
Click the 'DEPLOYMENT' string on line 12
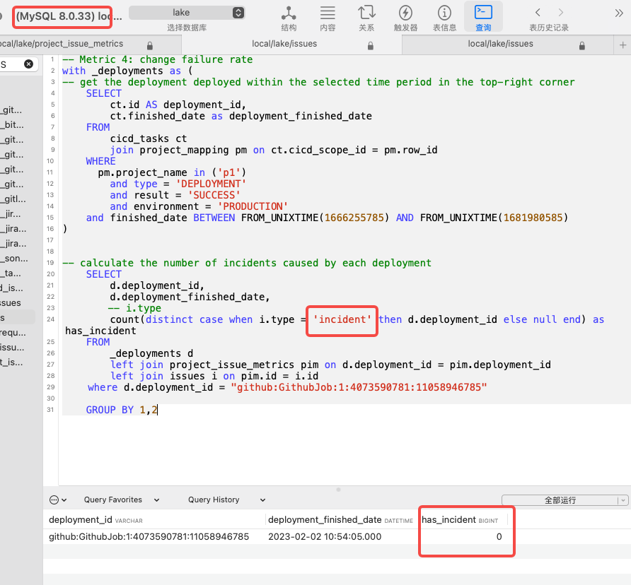(211, 184)
